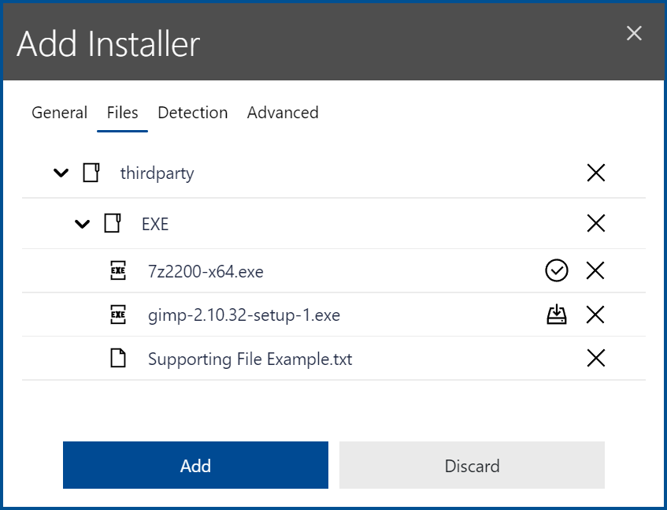This screenshot has width=667, height=510.
Task: Select the Files tab
Action: [123, 113]
